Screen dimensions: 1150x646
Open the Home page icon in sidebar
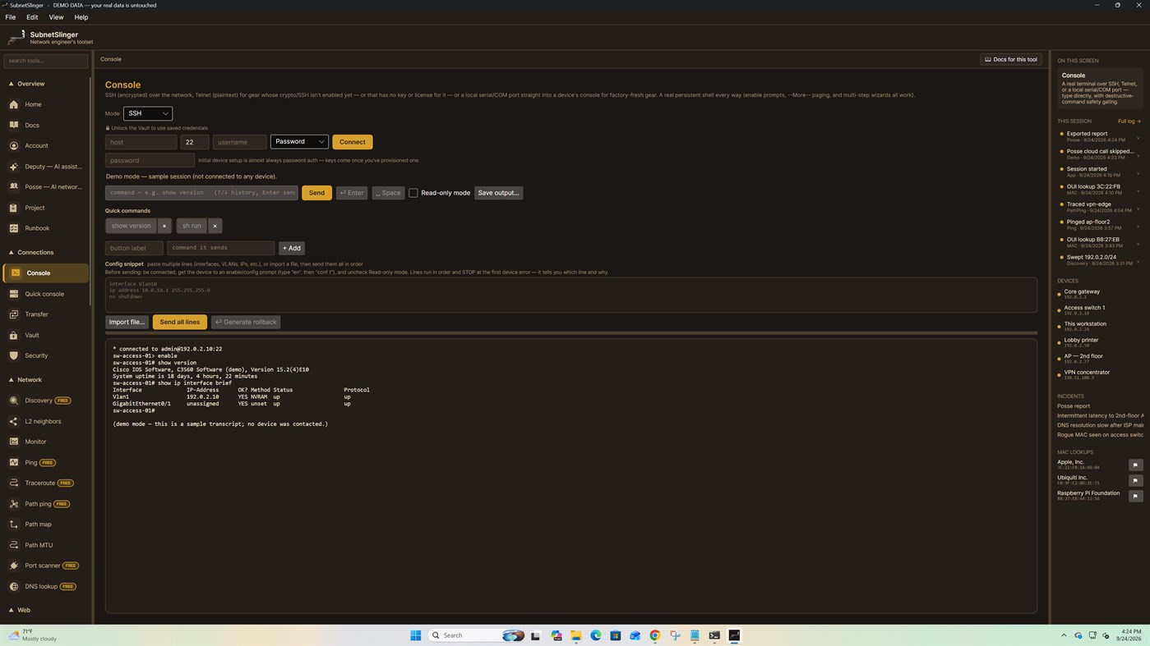pos(14,104)
